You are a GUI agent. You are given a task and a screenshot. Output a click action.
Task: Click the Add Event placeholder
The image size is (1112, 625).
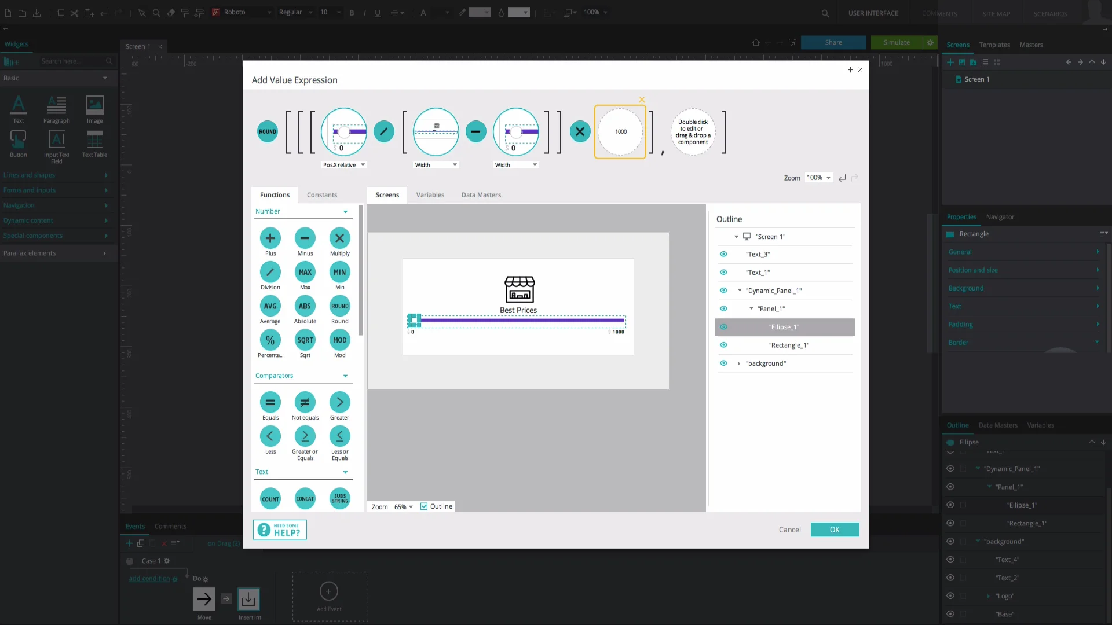[329, 597]
